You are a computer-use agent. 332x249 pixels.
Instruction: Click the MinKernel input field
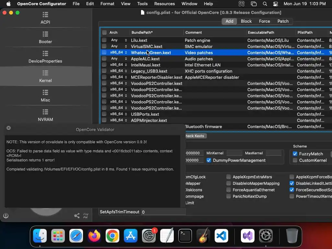[x=234, y=153]
